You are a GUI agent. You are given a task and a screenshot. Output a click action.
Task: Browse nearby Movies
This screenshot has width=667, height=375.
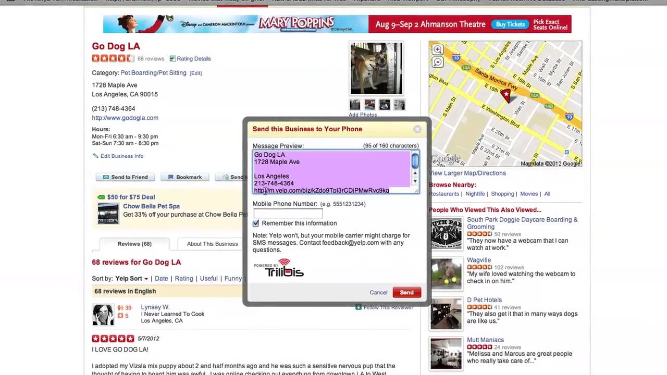tap(528, 194)
